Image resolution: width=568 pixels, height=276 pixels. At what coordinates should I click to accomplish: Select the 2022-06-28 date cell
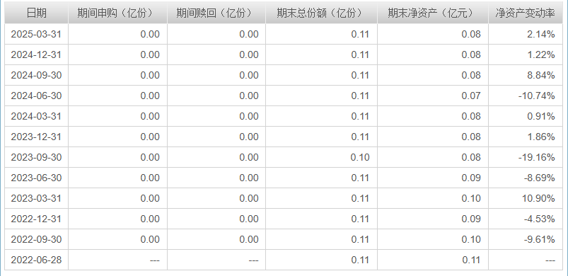point(36,260)
